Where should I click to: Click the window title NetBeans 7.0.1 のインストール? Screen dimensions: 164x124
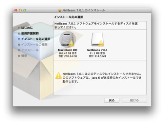click(x=84, y=10)
